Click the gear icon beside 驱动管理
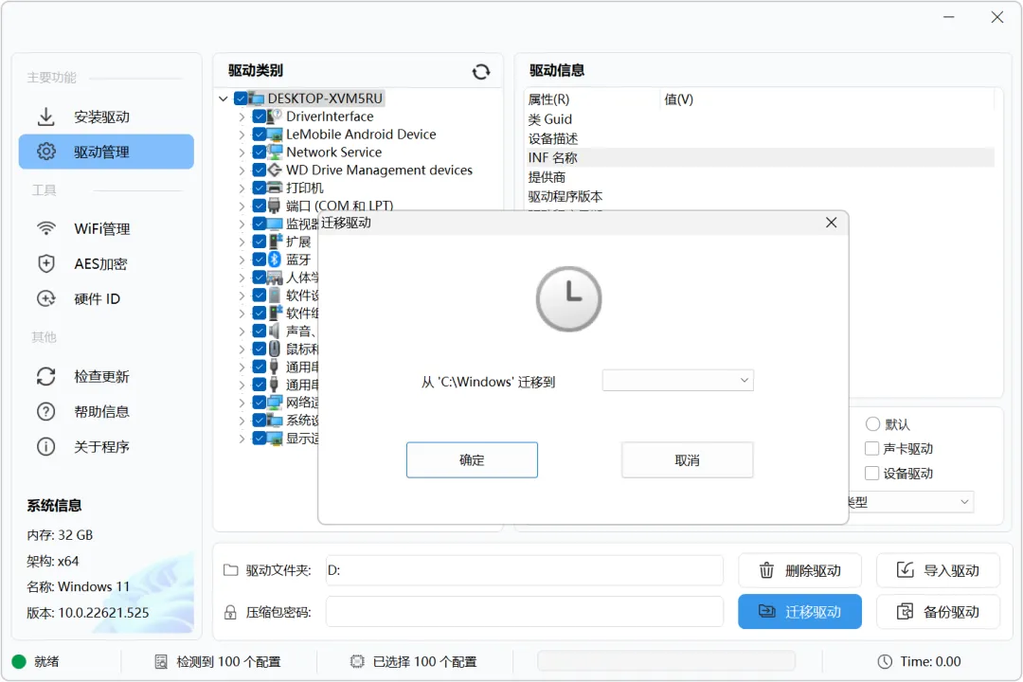Image resolution: width=1023 pixels, height=682 pixels. tap(45, 152)
